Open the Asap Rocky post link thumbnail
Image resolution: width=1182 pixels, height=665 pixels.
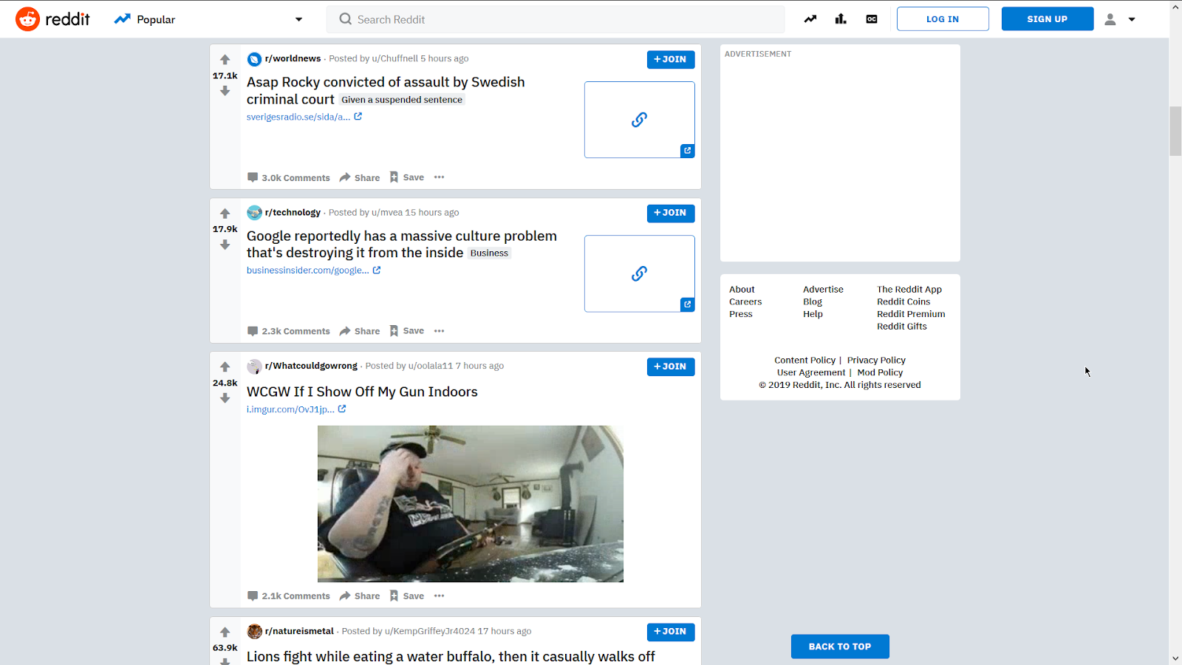(640, 120)
